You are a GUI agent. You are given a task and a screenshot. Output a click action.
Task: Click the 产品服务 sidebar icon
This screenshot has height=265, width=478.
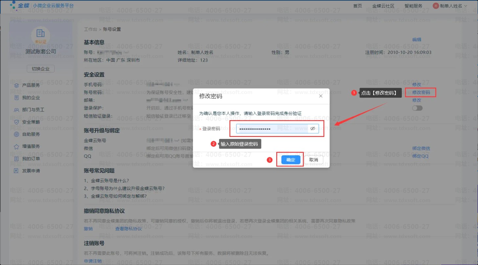tap(16, 85)
